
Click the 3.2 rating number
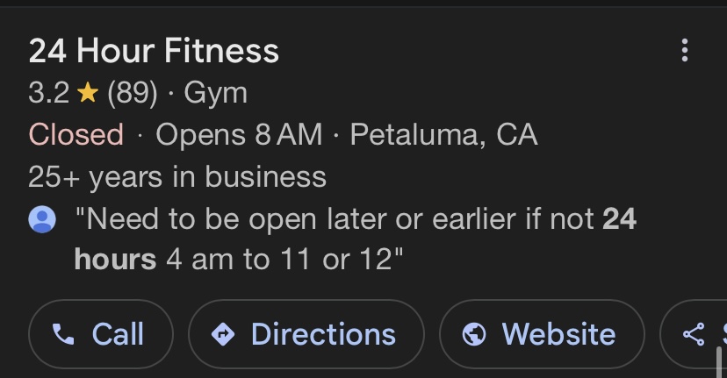[48, 93]
